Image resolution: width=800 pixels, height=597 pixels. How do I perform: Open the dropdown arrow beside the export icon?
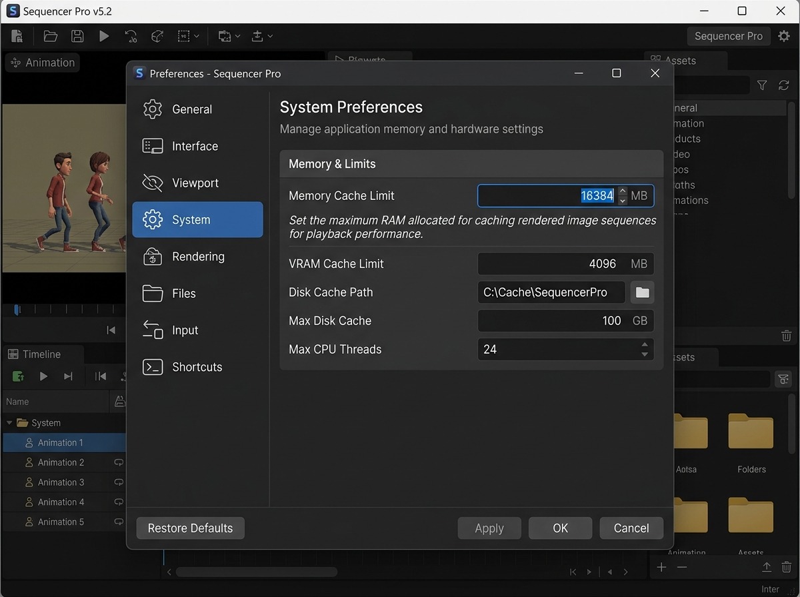(x=270, y=37)
